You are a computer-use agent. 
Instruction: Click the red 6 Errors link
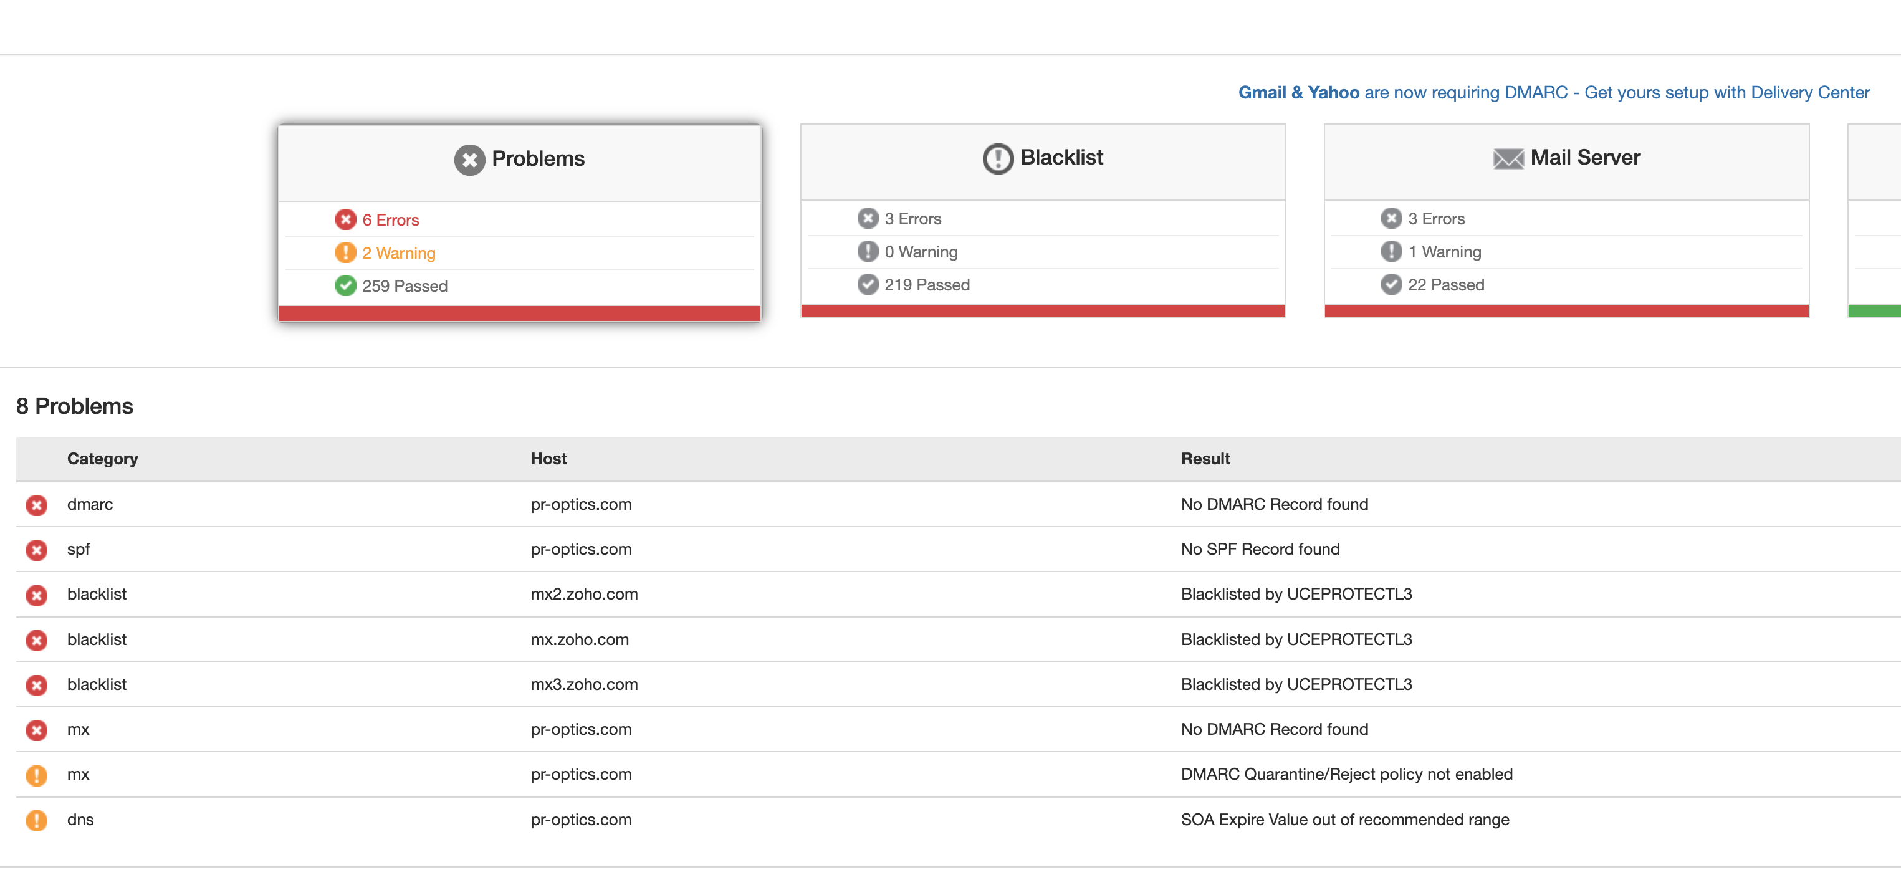390,220
